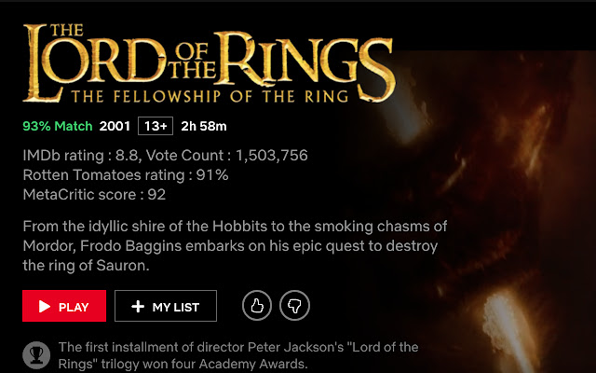Click the thumbs up rating icon
This screenshot has height=373, width=596.
(257, 306)
